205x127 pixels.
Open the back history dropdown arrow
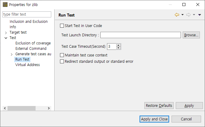click(x=182, y=15)
